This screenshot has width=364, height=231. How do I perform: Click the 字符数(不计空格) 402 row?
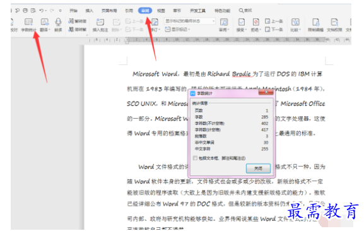232,123
